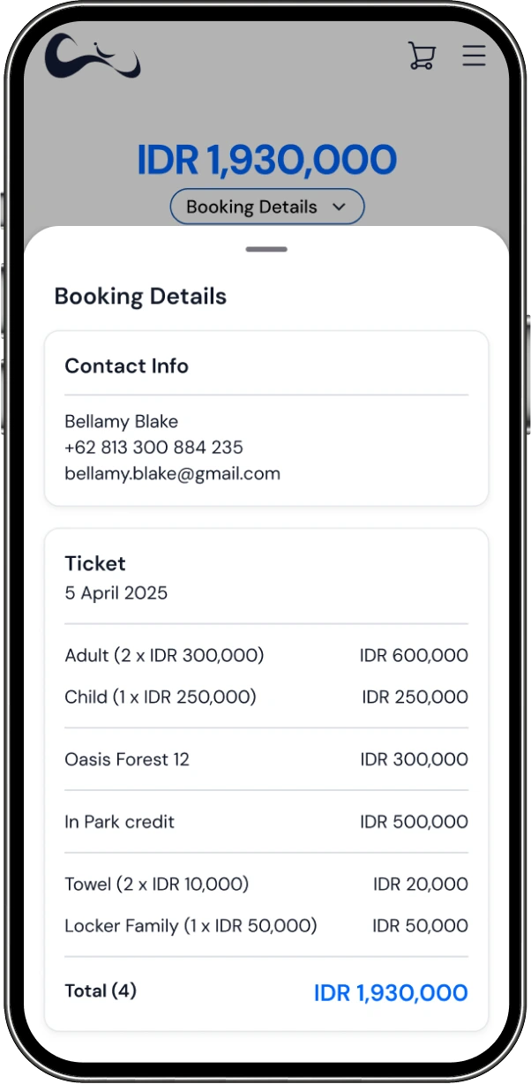The width and height of the screenshot is (531, 1084).
Task: Open the shopping cart icon
Action: click(x=422, y=56)
